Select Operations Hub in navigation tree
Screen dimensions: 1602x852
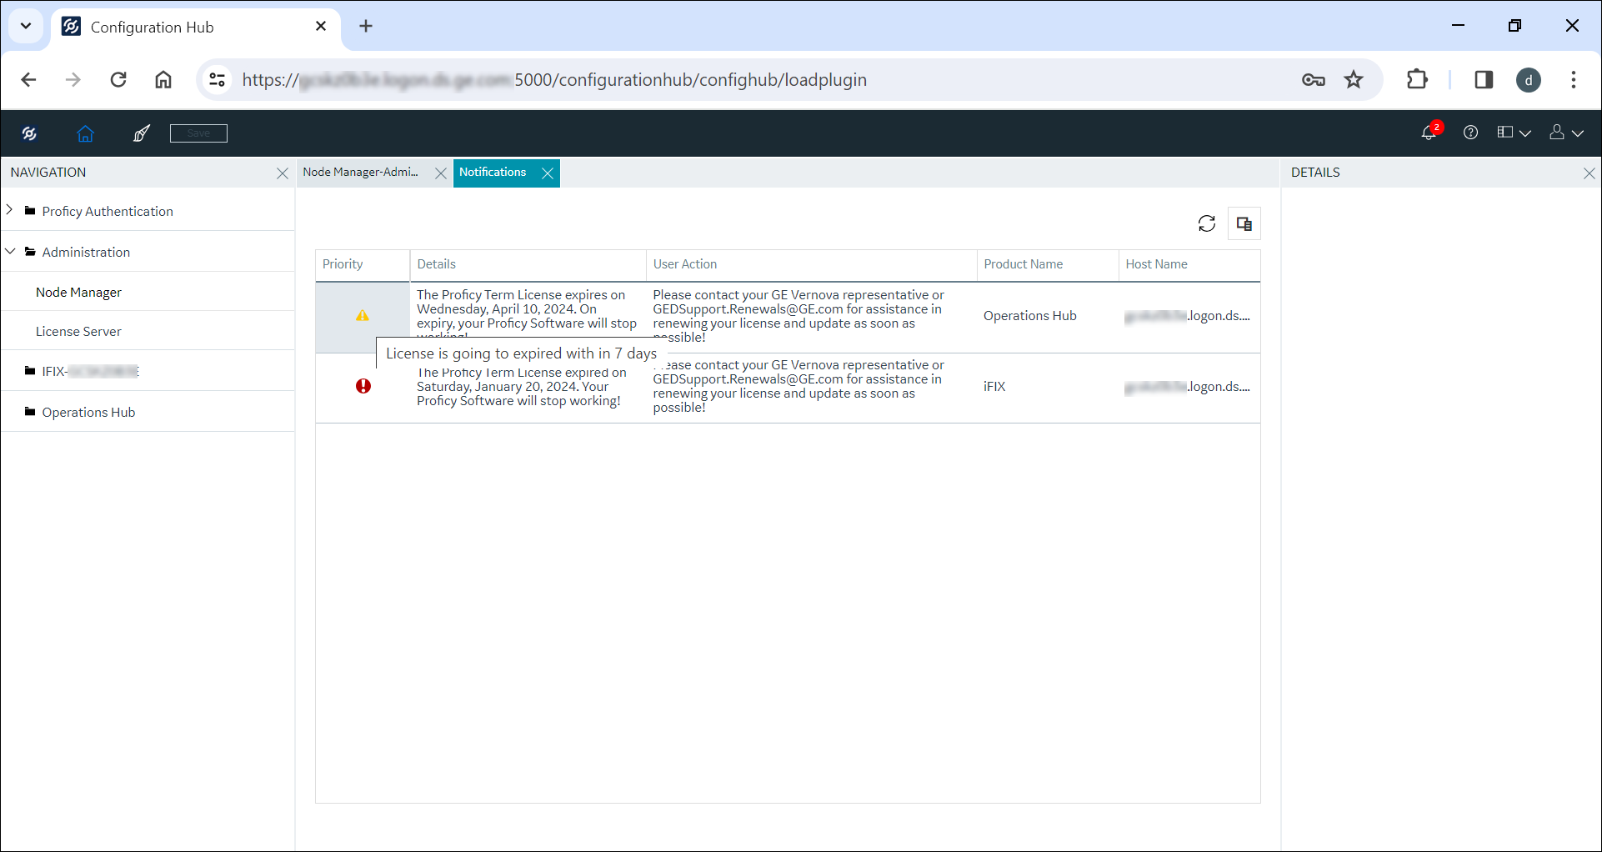click(88, 413)
